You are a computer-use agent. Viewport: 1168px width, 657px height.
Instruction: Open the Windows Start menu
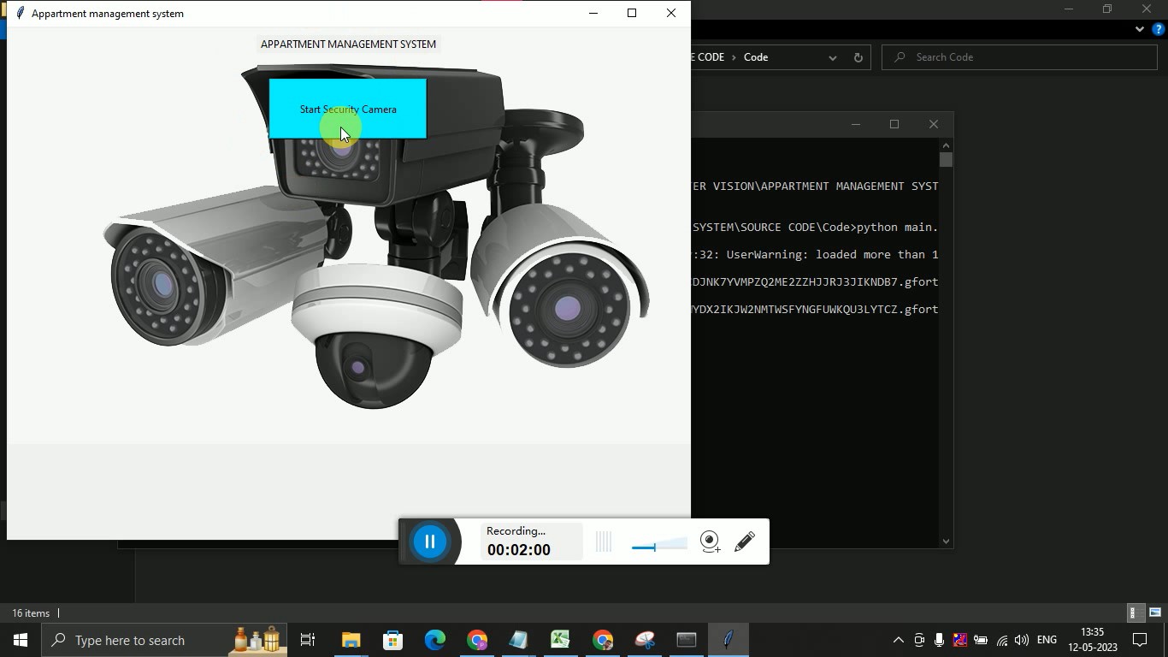click(21, 640)
